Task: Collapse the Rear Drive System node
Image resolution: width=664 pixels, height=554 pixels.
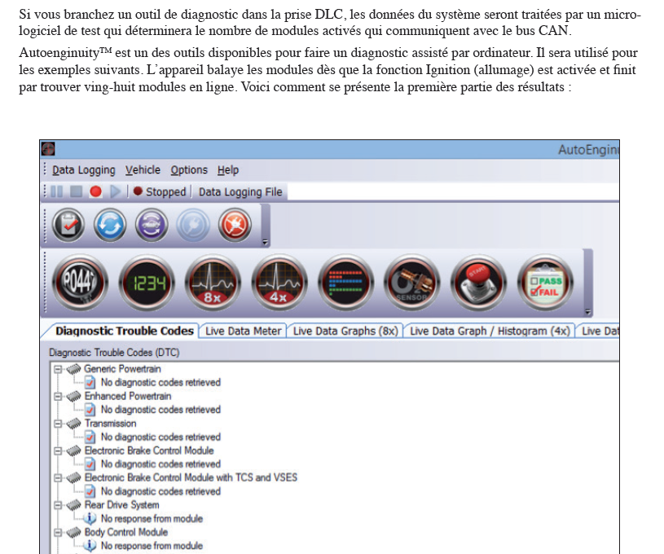Action: [x=58, y=505]
